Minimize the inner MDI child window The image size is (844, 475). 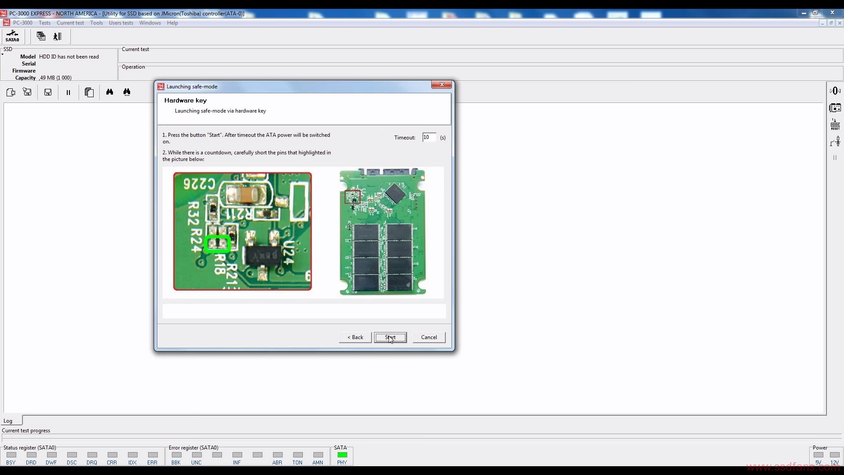click(x=822, y=23)
